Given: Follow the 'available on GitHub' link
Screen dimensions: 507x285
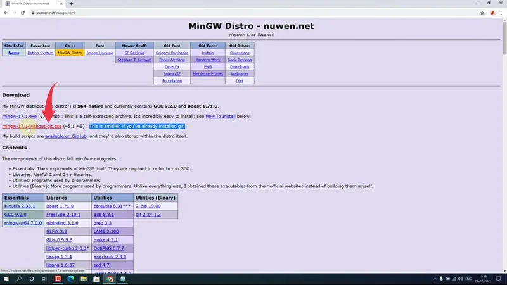Looking at the screenshot, I should [66, 136].
